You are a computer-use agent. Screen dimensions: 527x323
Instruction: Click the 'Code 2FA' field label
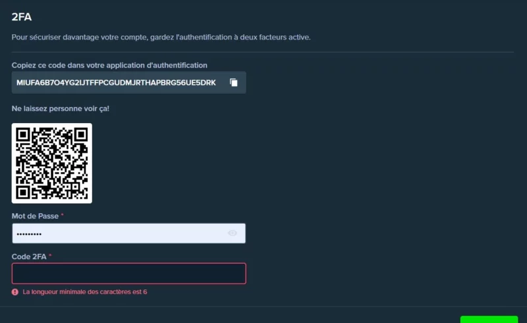29,257
